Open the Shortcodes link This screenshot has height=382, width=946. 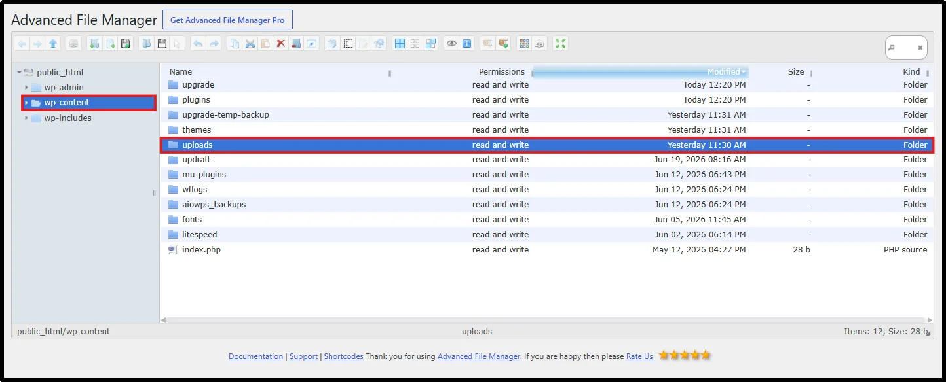pos(343,356)
